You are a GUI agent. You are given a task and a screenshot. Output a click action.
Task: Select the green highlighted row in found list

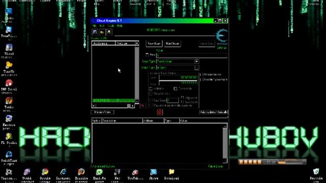click(114, 101)
